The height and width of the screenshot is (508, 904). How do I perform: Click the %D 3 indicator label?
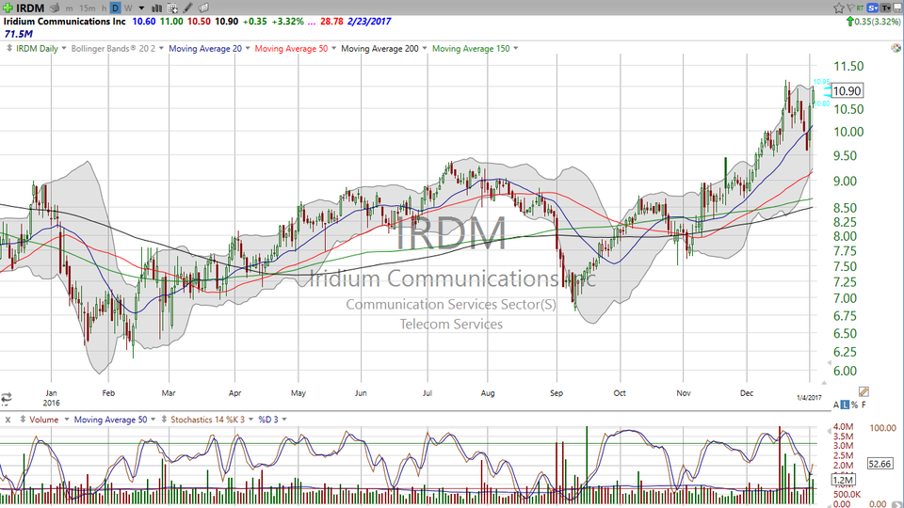(268, 420)
